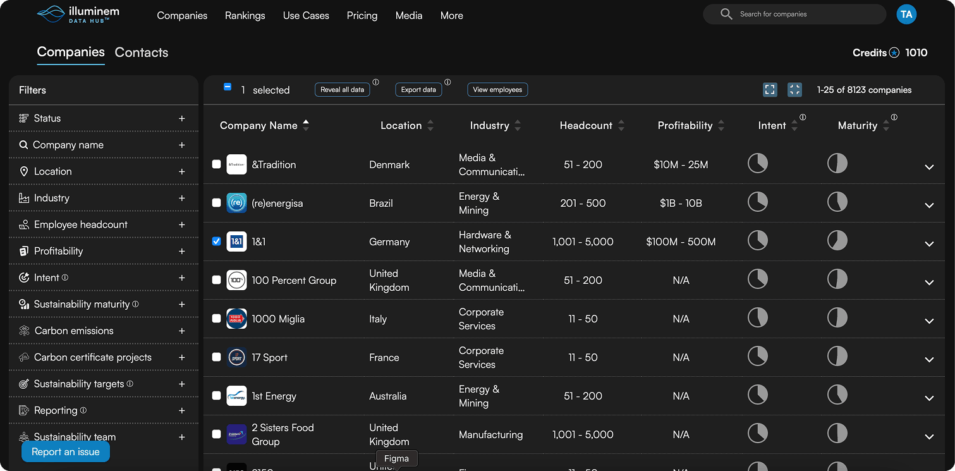The image size is (955, 471).
Task: Click the expand table fullscreen icon
Action: click(770, 90)
